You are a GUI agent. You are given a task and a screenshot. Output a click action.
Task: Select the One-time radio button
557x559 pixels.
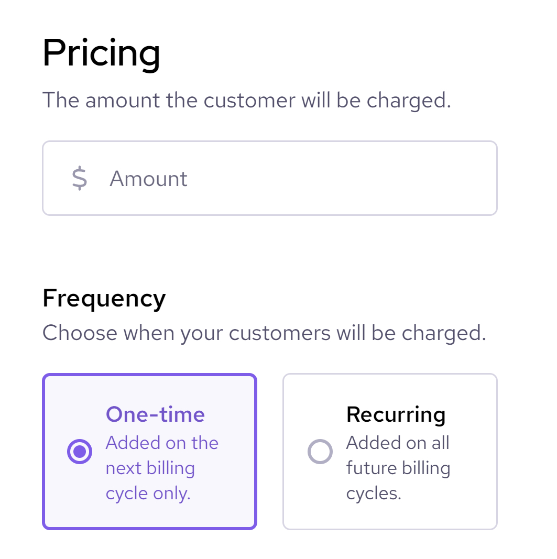click(80, 451)
